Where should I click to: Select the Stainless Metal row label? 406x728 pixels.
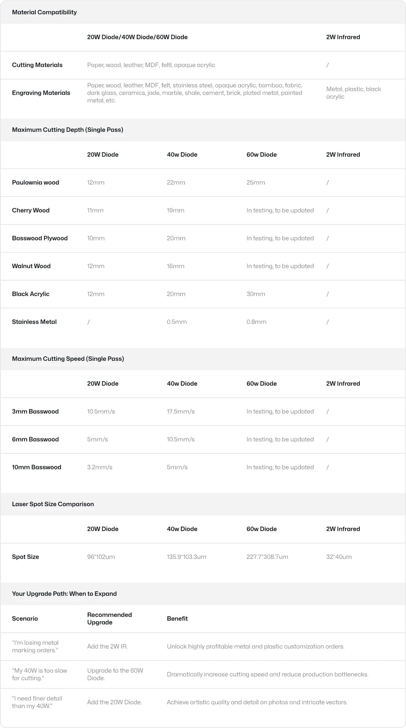coord(34,322)
